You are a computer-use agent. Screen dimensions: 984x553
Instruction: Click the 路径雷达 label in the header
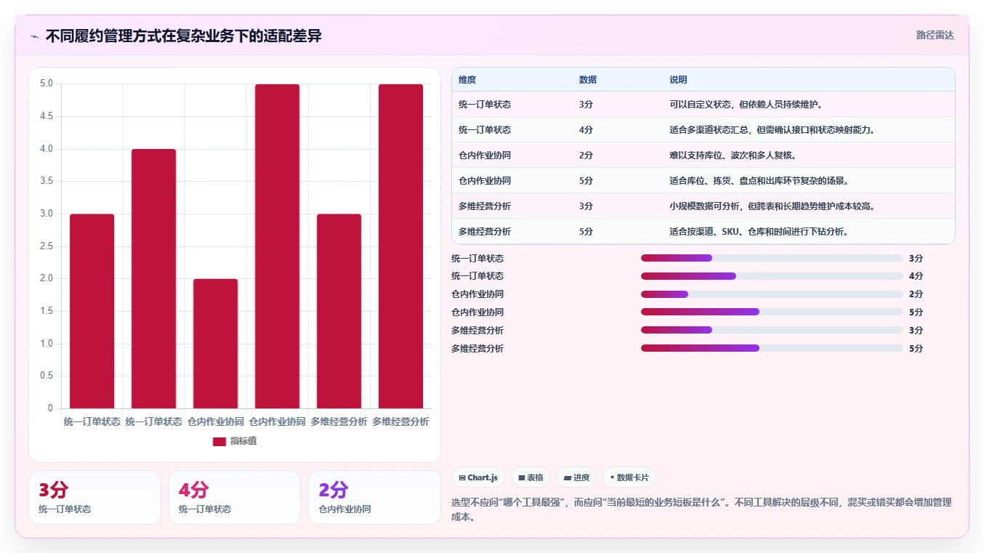point(935,35)
